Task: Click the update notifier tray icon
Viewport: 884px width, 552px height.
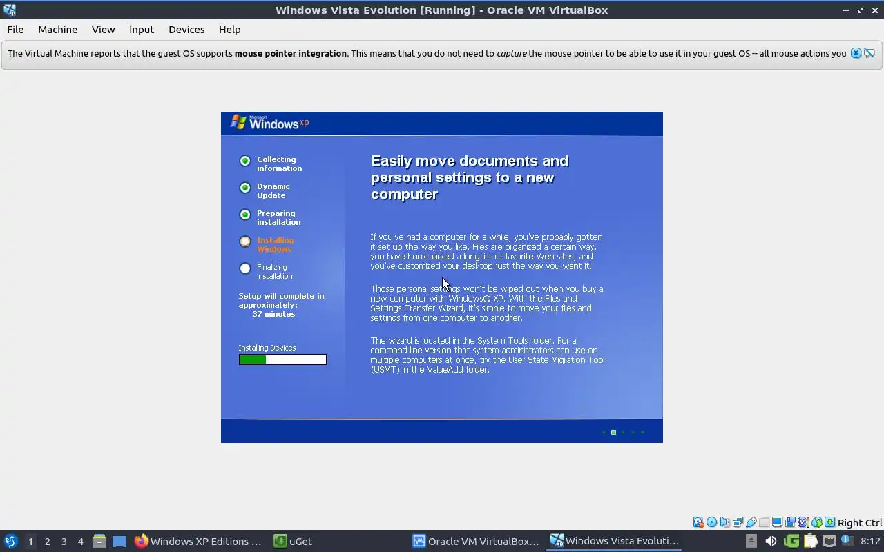Action: pyautogui.click(x=847, y=540)
